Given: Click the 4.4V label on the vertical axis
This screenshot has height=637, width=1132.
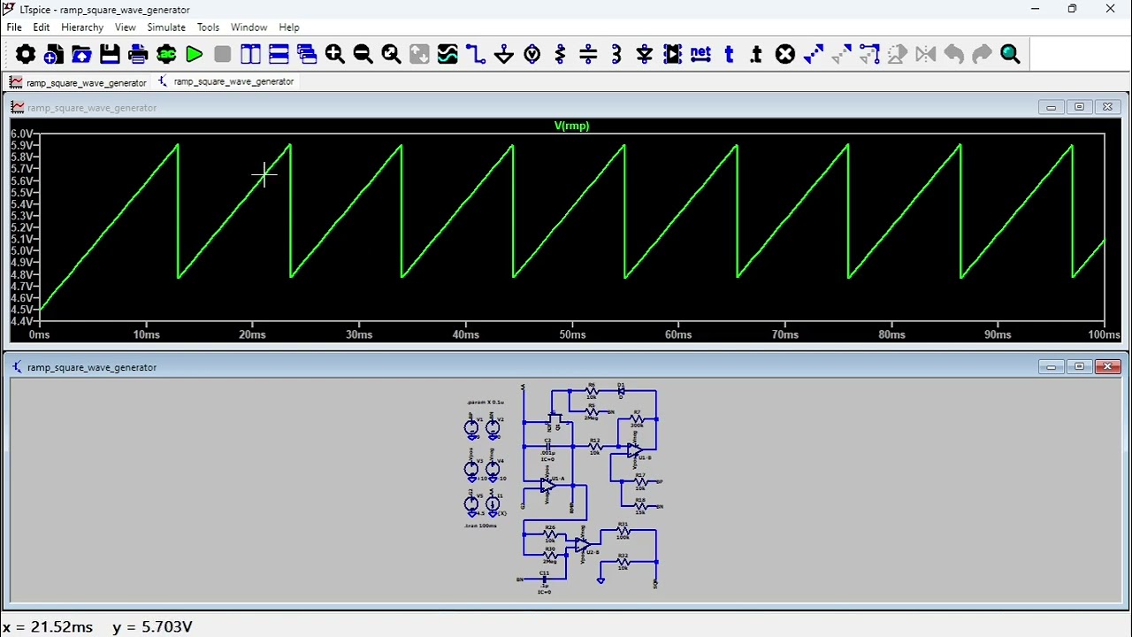Looking at the screenshot, I should (x=22, y=321).
